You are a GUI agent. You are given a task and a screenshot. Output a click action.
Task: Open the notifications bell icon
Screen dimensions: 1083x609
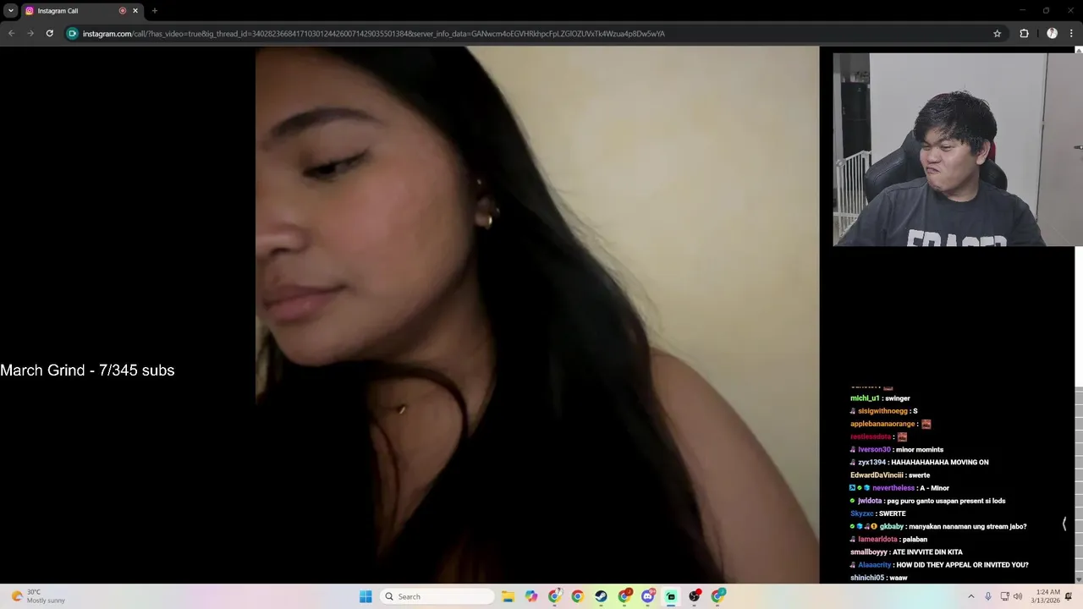tap(1069, 596)
